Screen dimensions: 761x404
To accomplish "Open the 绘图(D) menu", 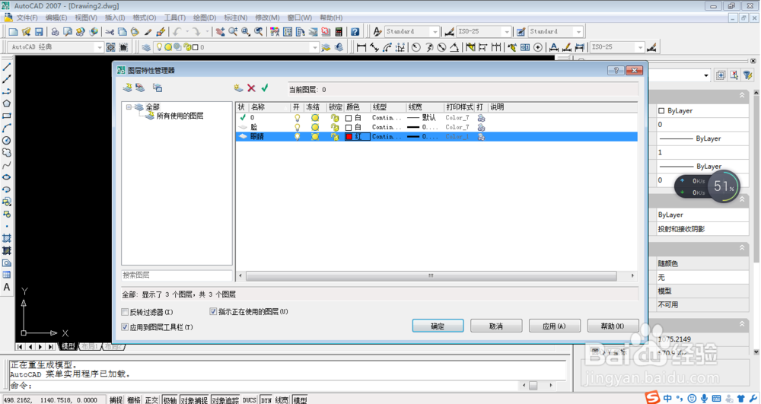I will coord(205,17).
